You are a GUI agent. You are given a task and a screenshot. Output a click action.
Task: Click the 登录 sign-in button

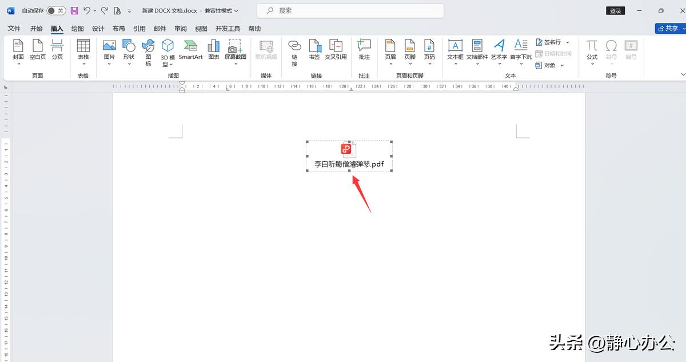click(615, 11)
